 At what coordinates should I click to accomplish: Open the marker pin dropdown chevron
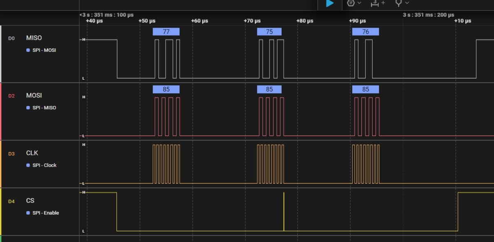(x=407, y=3)
